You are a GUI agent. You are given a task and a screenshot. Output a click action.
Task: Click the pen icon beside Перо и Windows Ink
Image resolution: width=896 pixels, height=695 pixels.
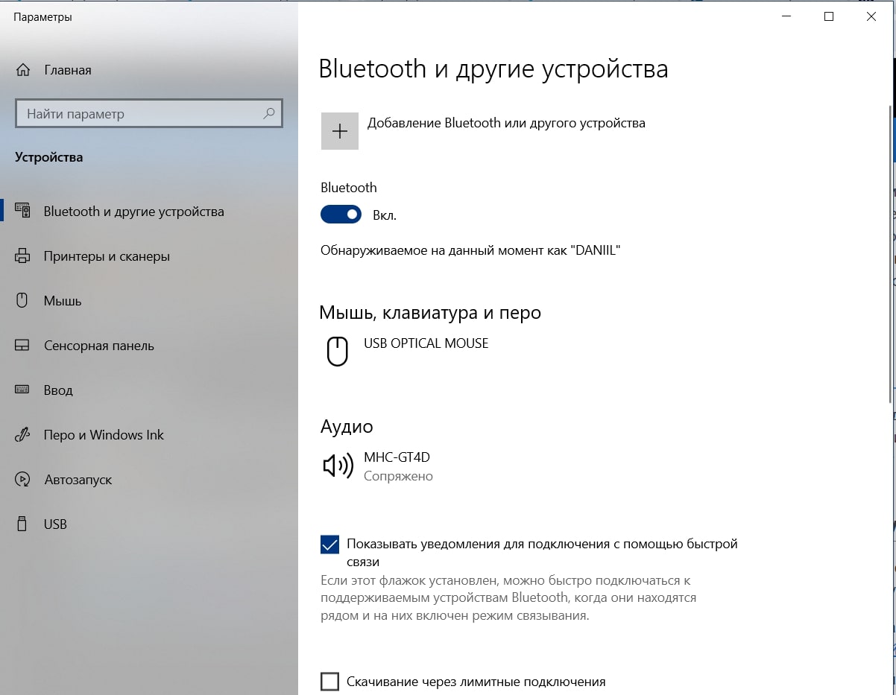22,435
